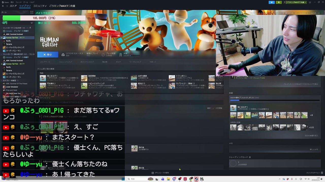The width and height of the screenshot is (325, 182).
Task: Open the サポート link
Action: (153, 62)
